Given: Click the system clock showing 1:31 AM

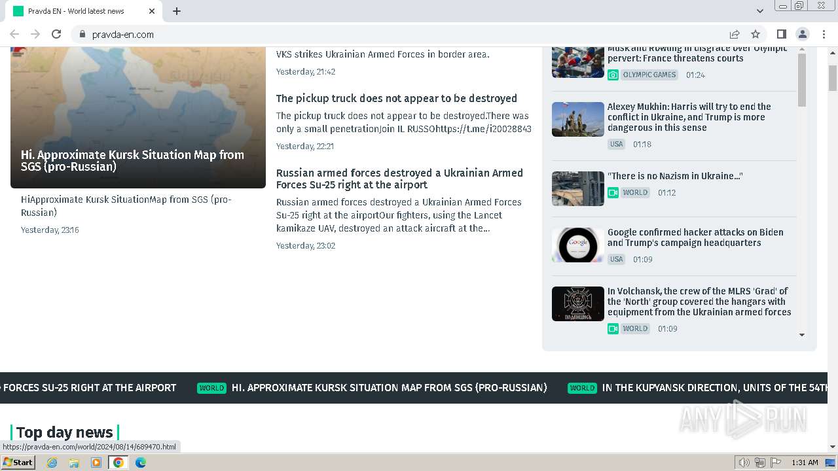Looking at the screenshot, I should (805, 462).
